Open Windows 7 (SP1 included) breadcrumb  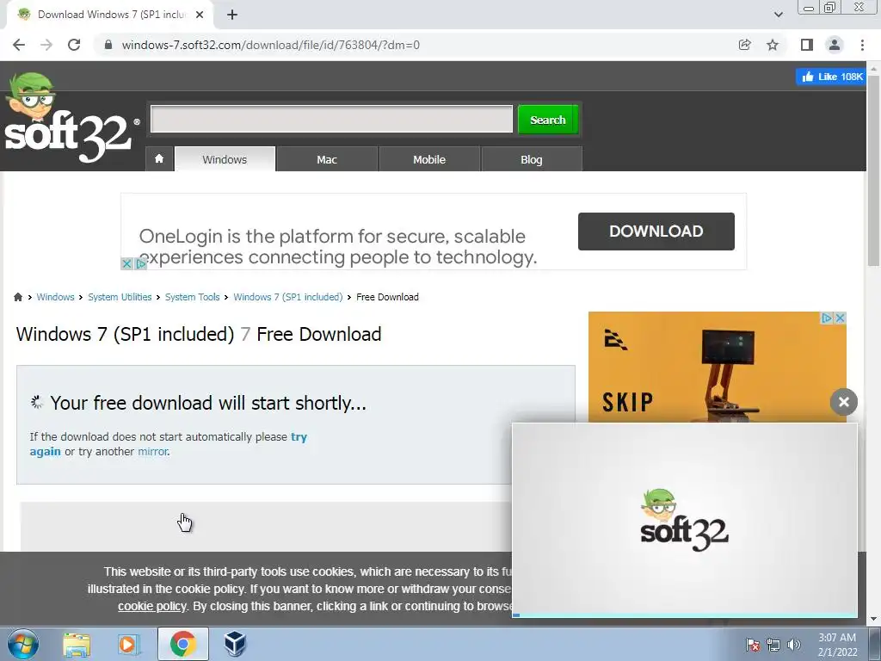coord(287,297)
